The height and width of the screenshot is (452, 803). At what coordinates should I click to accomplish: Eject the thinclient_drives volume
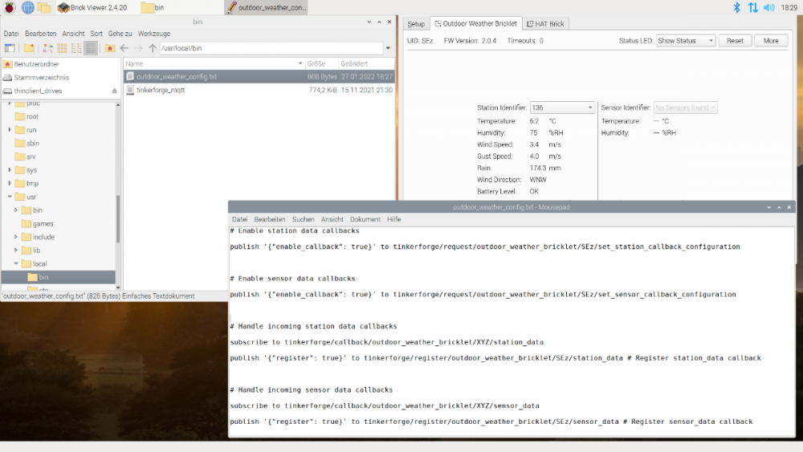coord(114,92)
